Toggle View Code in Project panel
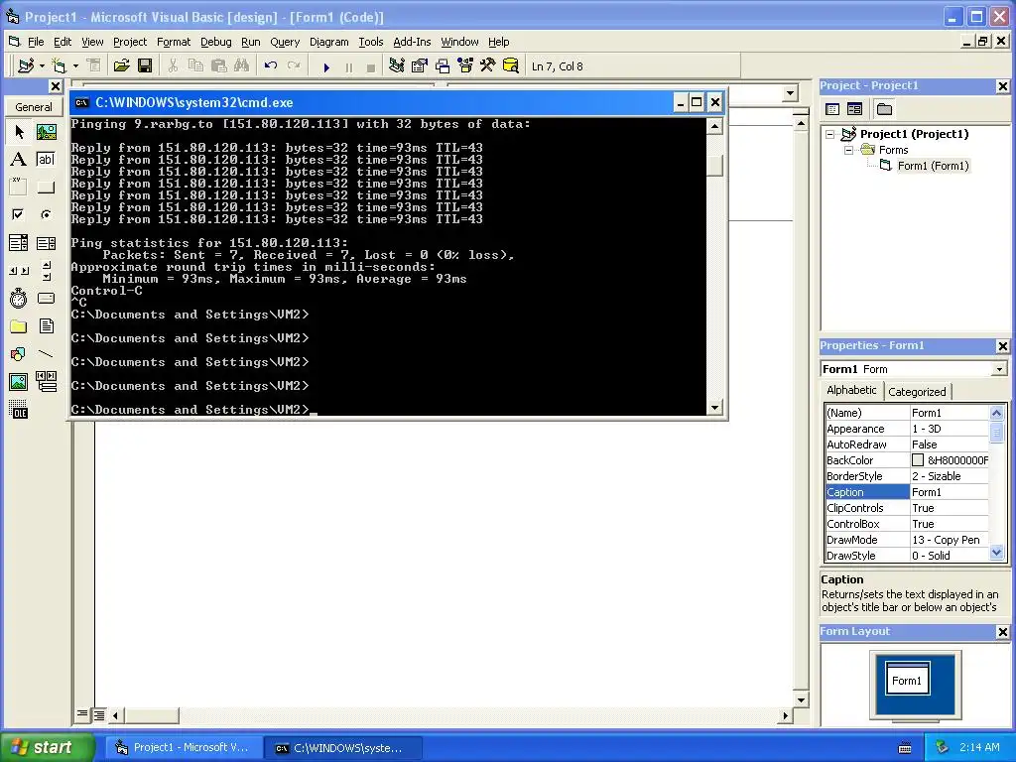The image size is (1016, 762). pyautogui.click(x=832, y=109)
